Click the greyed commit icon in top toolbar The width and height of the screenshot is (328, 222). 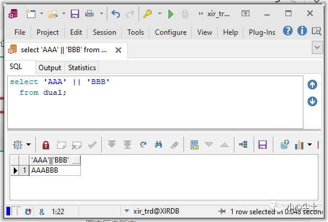tap(185, 14)
